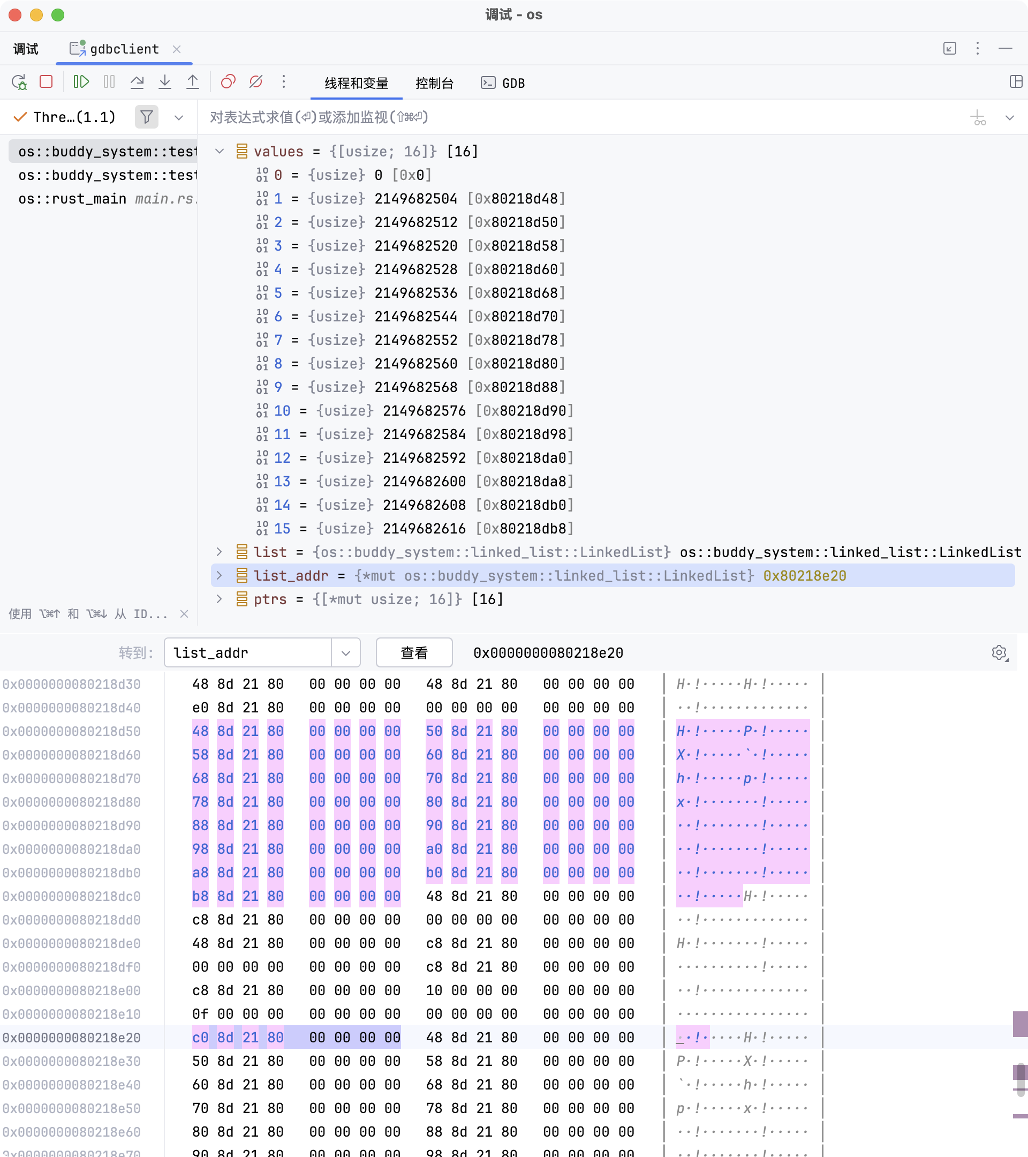1028x1157 pixels.
Task: Toggle the thread filter button
Action: [x=147, y=117]
